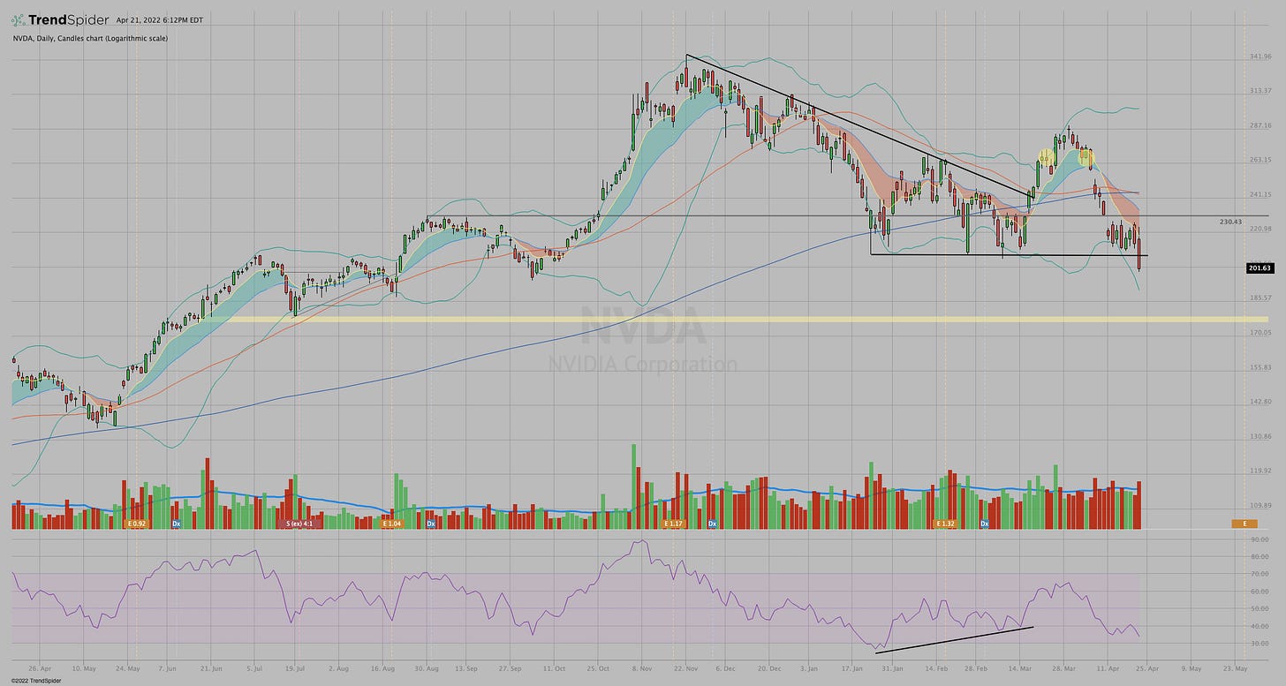1286x686 pixels.
Task: Click the Dx dividend marker beside E 1.32
Action: (984, 524)
